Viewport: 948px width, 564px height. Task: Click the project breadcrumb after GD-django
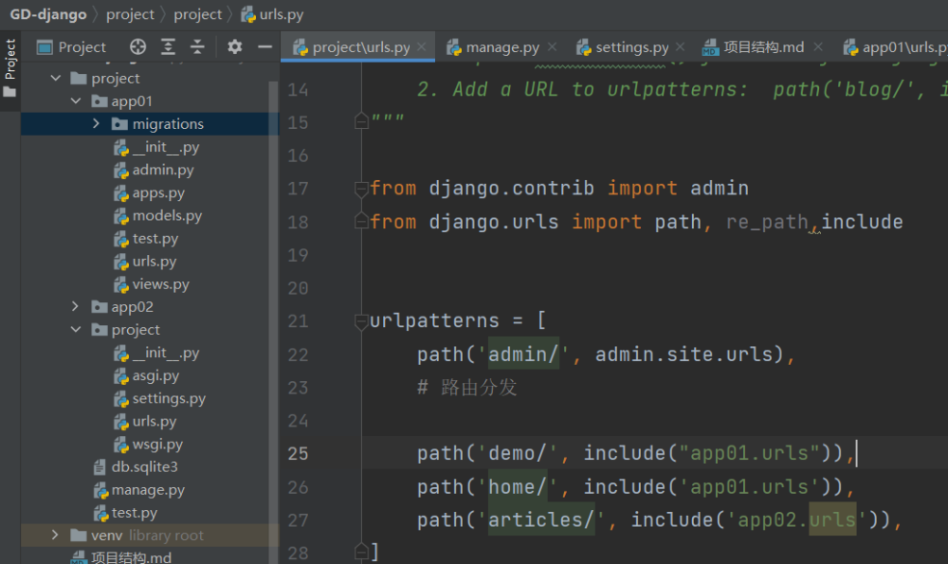coord(130,14)
